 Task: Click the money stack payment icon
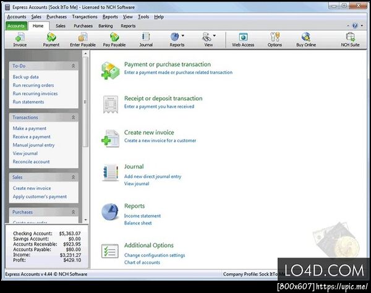click(110, 70)
